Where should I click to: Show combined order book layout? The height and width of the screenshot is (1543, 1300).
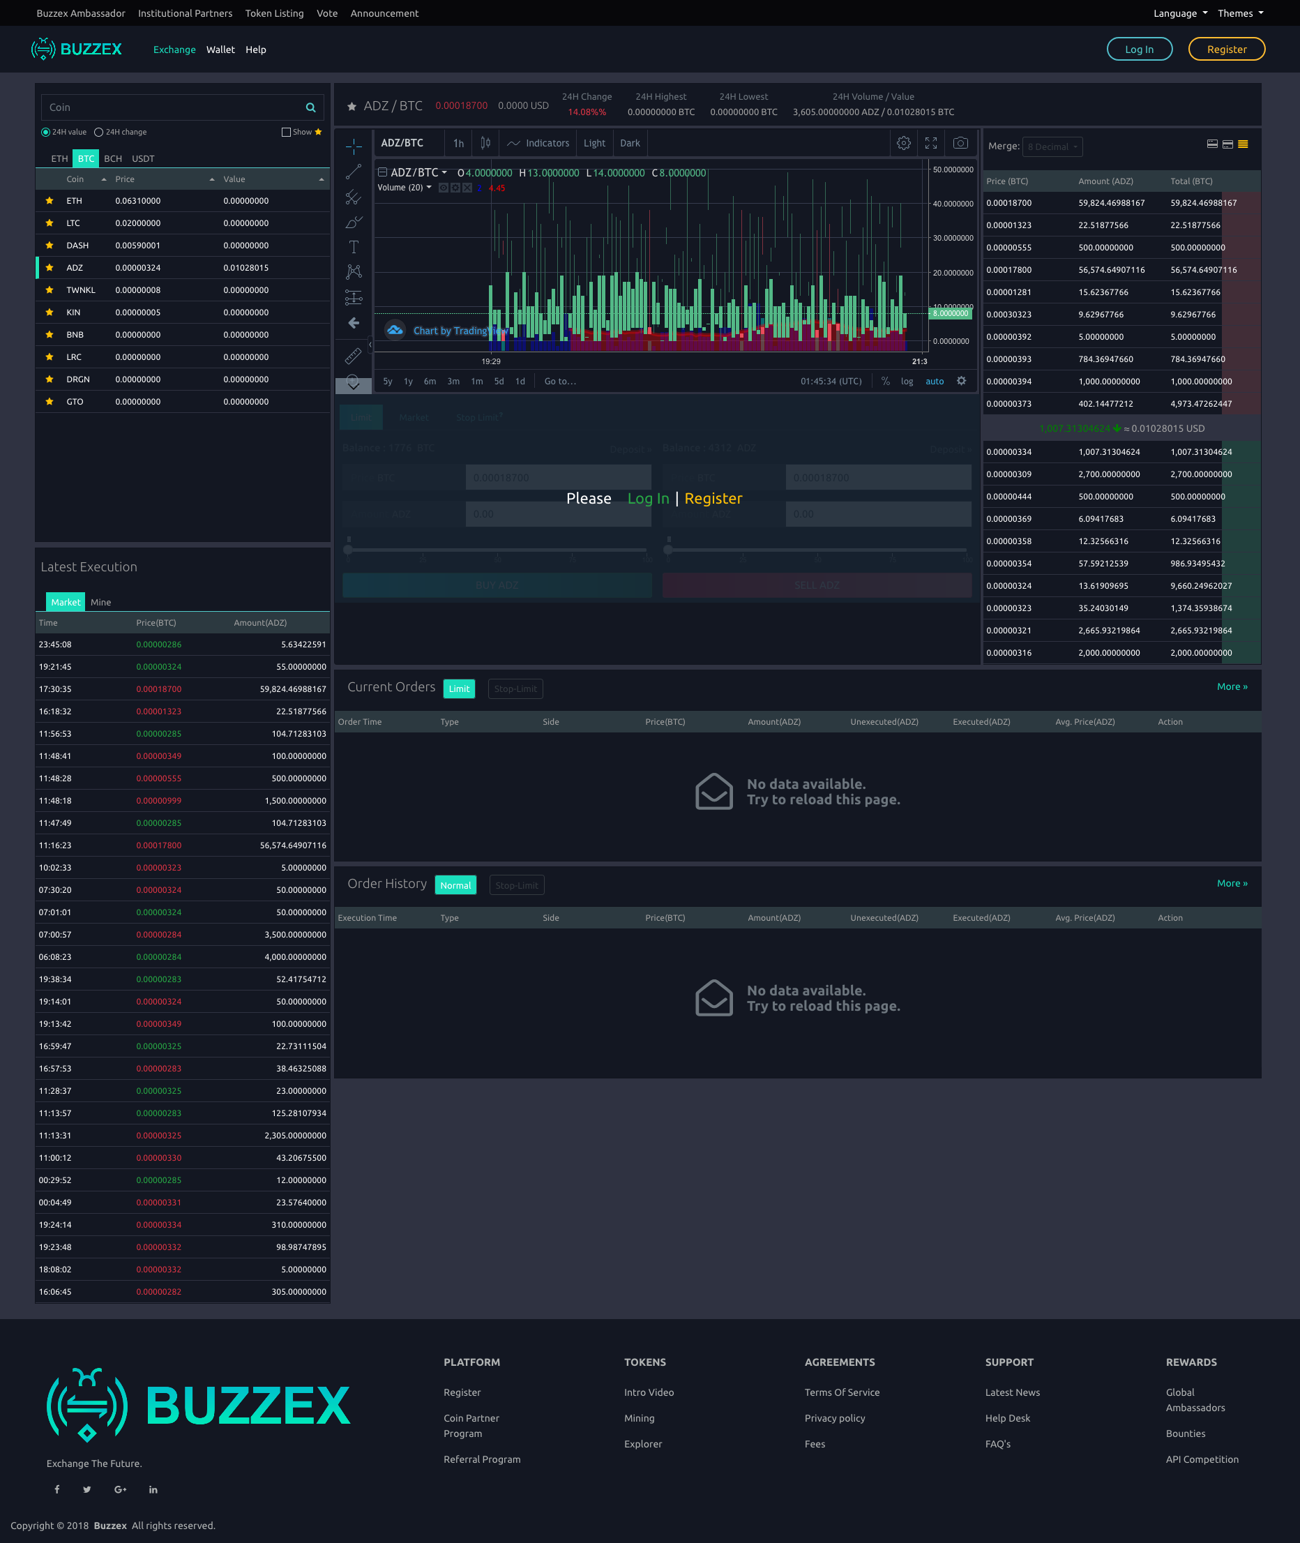1244,144
